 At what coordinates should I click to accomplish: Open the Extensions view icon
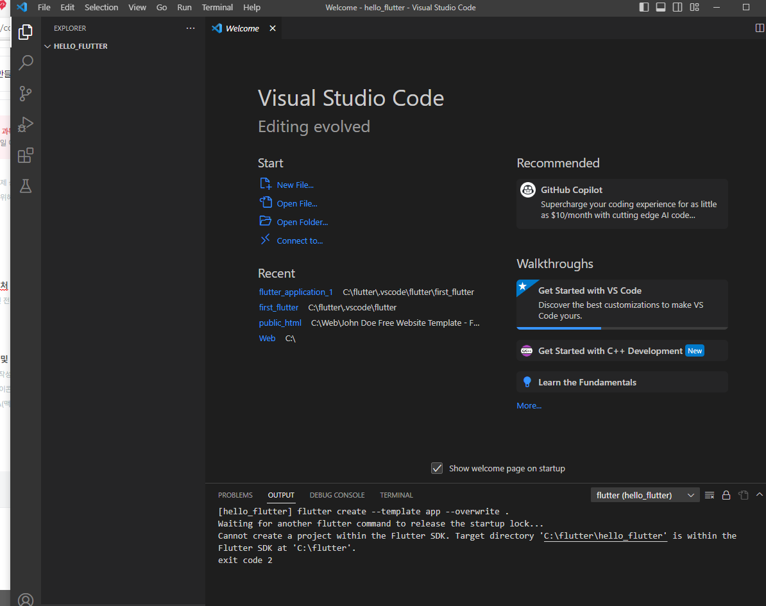click(x=26, y=155)
